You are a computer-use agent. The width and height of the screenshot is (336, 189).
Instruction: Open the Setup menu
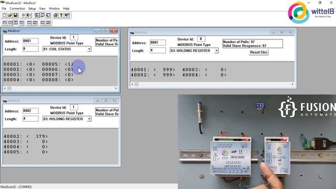tap(32, 8)
